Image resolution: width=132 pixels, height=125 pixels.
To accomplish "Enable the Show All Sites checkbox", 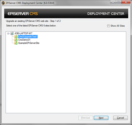I will tap(108, 26).
